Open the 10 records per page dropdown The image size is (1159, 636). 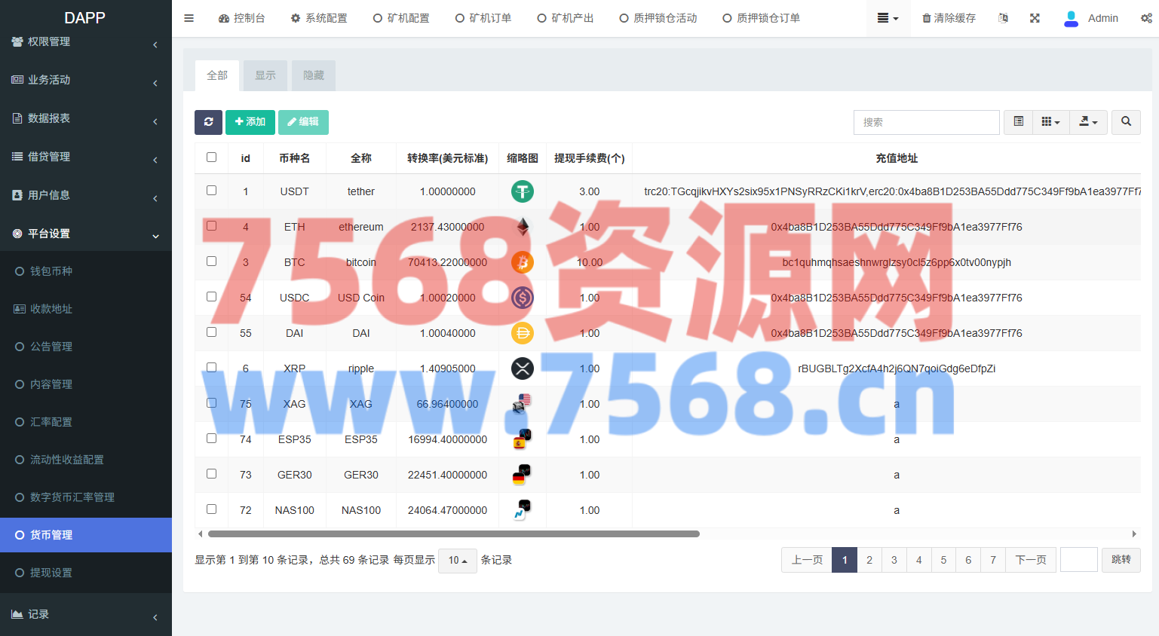click(458, 561)
